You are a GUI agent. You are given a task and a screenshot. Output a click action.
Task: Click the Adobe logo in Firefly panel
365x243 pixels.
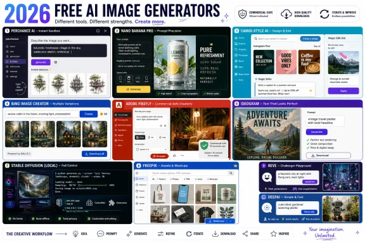pyautogui.click(x=118, y=105)
